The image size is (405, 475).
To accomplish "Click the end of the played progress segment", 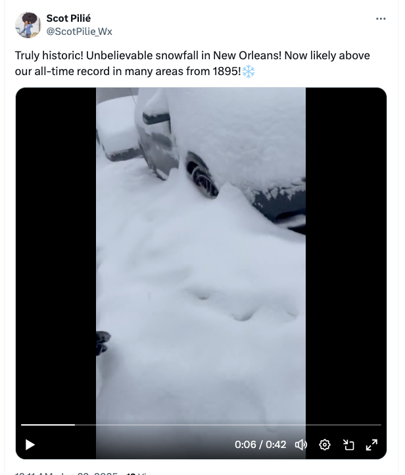I will [x=75, y=425].
